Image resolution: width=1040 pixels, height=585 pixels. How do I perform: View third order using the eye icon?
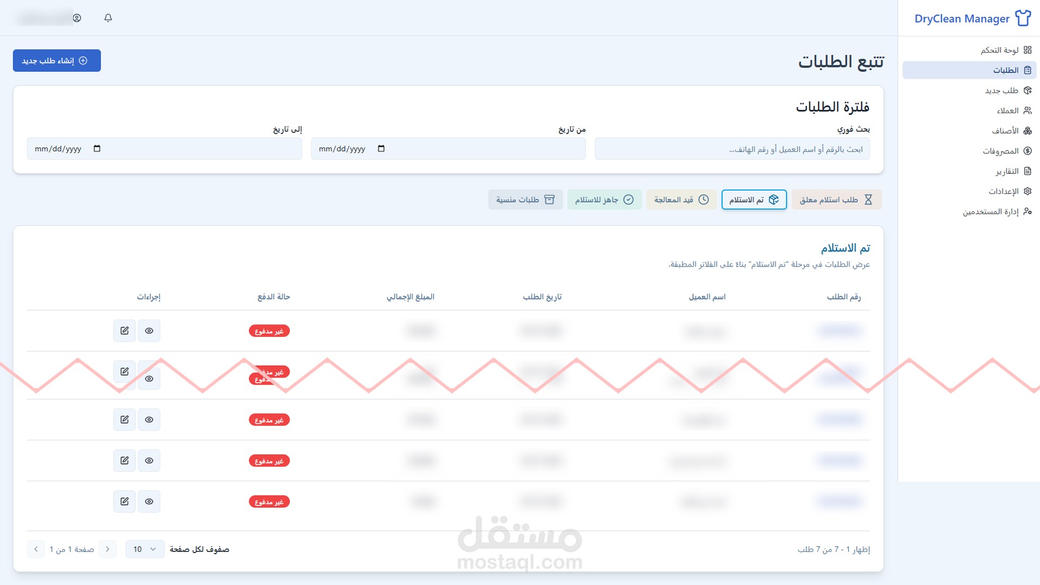coord(149,419)
